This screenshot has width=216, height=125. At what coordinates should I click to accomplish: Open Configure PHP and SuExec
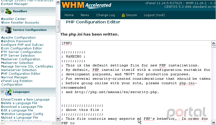pos(22,45)
